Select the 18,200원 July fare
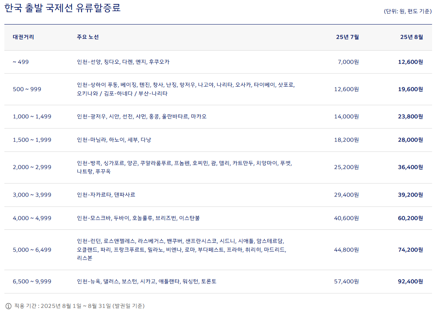 pyautogui.click(x=347, y=140)
